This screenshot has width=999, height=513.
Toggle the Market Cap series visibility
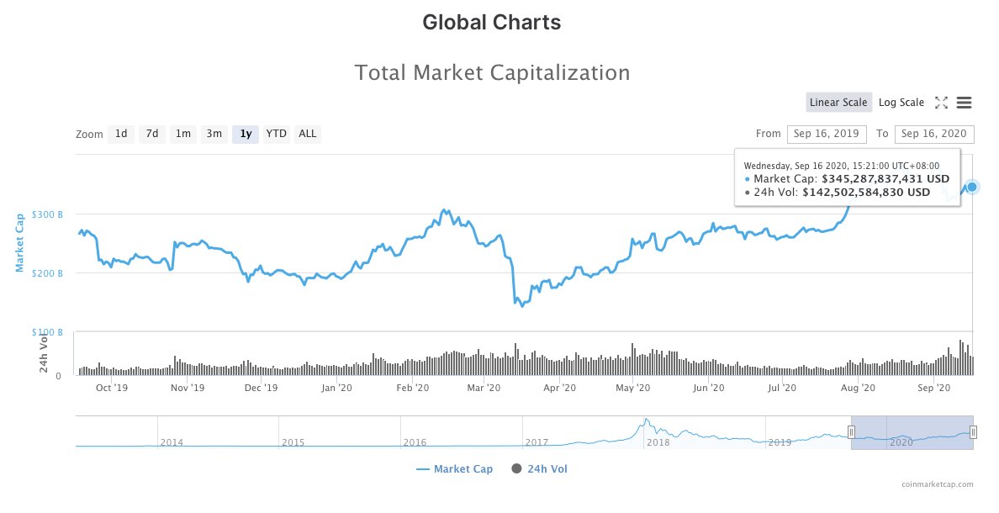(x=463, y=469)
